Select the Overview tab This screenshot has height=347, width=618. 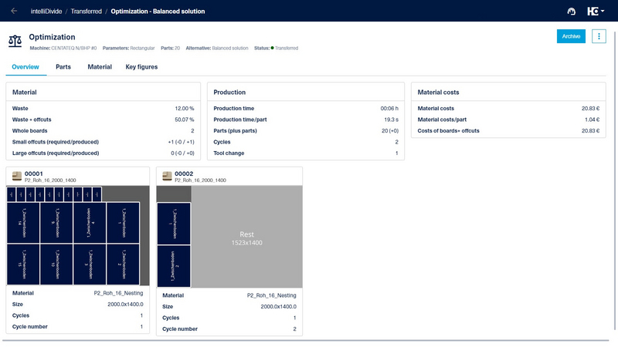[25, 67]
